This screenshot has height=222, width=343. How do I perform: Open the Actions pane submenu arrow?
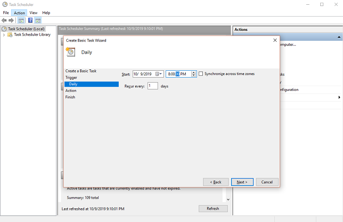339,97
